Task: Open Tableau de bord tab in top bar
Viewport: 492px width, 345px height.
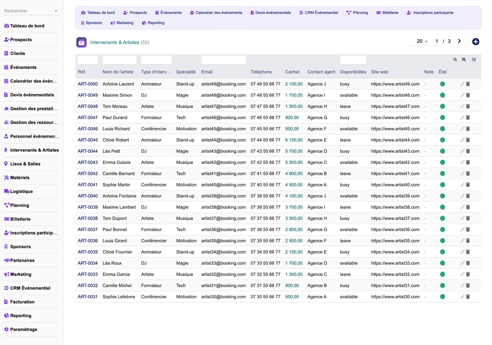Action: coord(98,13)
